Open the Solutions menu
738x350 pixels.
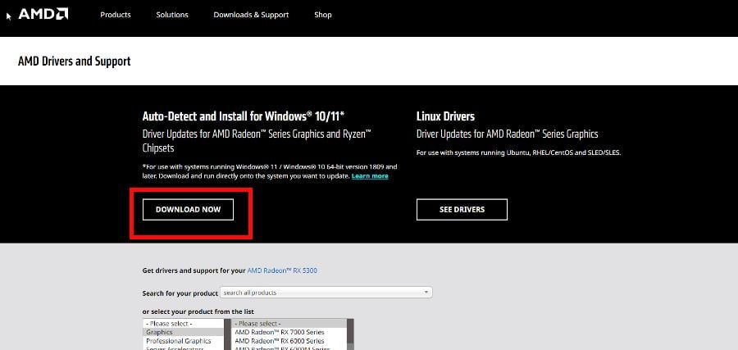tap(172, 15)
